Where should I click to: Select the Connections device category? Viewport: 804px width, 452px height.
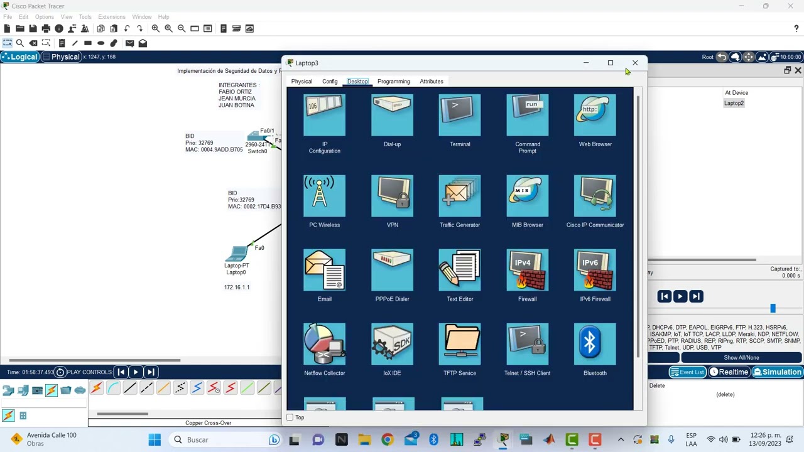[x=52, y=390]
